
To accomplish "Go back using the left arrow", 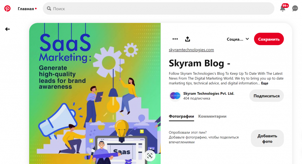I will coord(7,29).
